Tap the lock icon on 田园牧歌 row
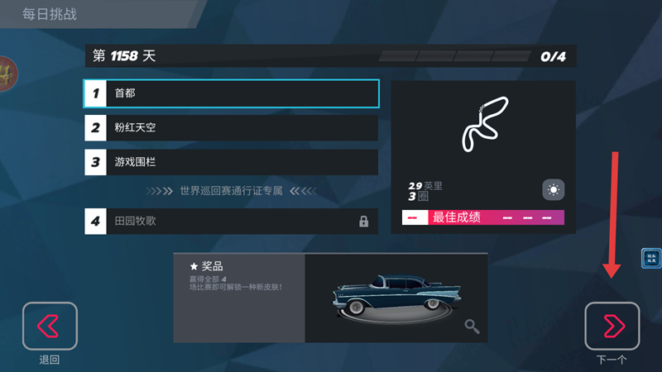Screen dimensions: 662x372 point(363,222)
